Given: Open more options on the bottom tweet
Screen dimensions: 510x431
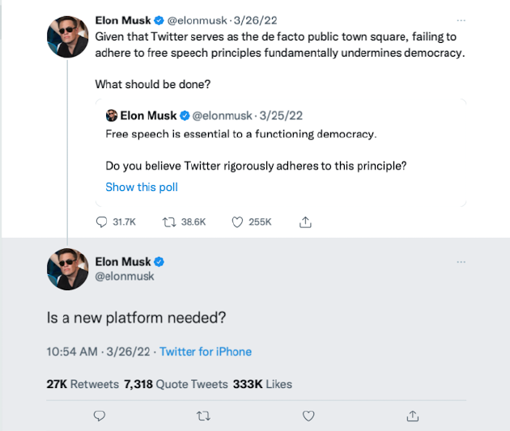Looking at the screenshot, I should click(x=461, y=262).
